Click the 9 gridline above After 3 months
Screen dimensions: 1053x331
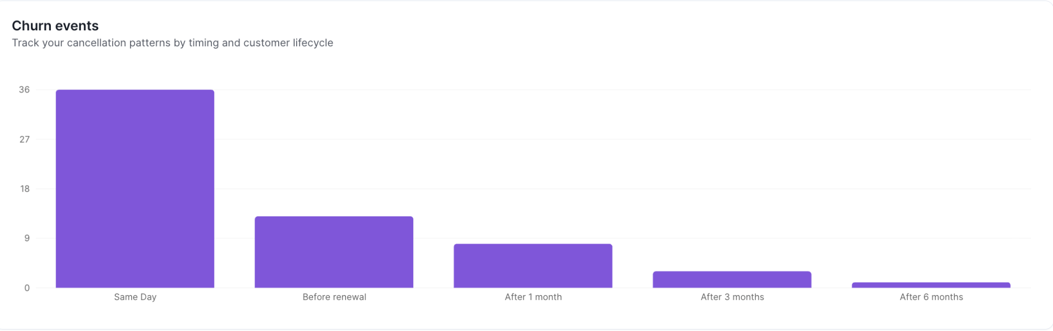coord(732,238)
